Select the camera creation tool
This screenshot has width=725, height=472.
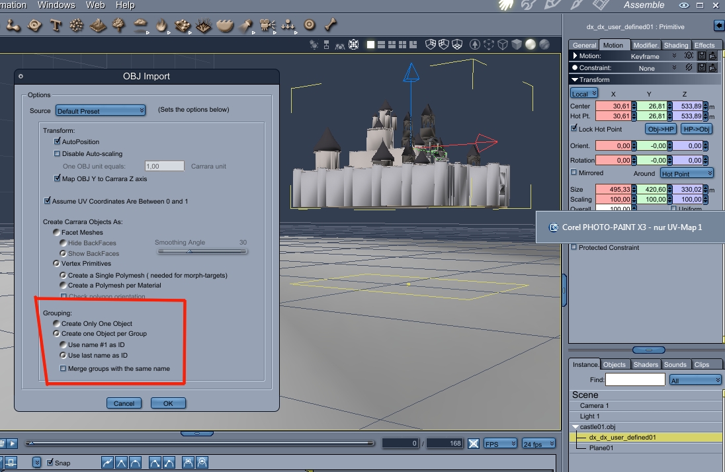click(267, 25)
